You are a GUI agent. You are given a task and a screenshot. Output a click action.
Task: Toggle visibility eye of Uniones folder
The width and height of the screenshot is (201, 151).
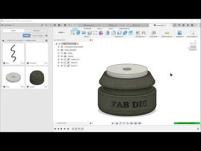(62, 56)
